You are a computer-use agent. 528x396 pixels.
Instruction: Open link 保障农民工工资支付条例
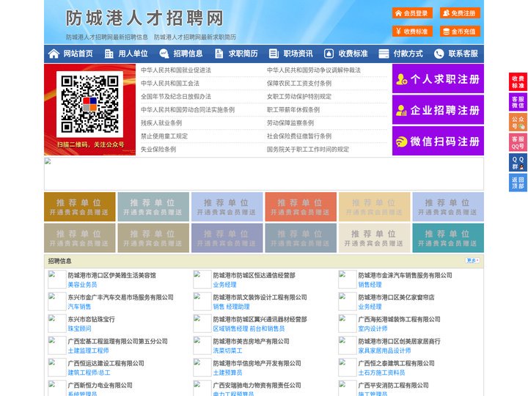299,83
